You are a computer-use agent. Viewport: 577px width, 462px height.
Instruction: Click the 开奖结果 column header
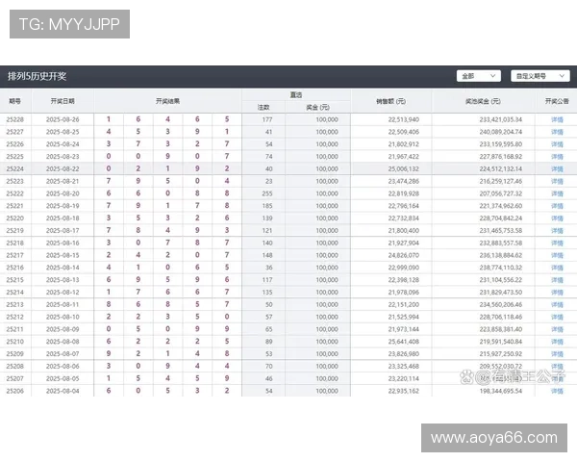pos(167,100)
